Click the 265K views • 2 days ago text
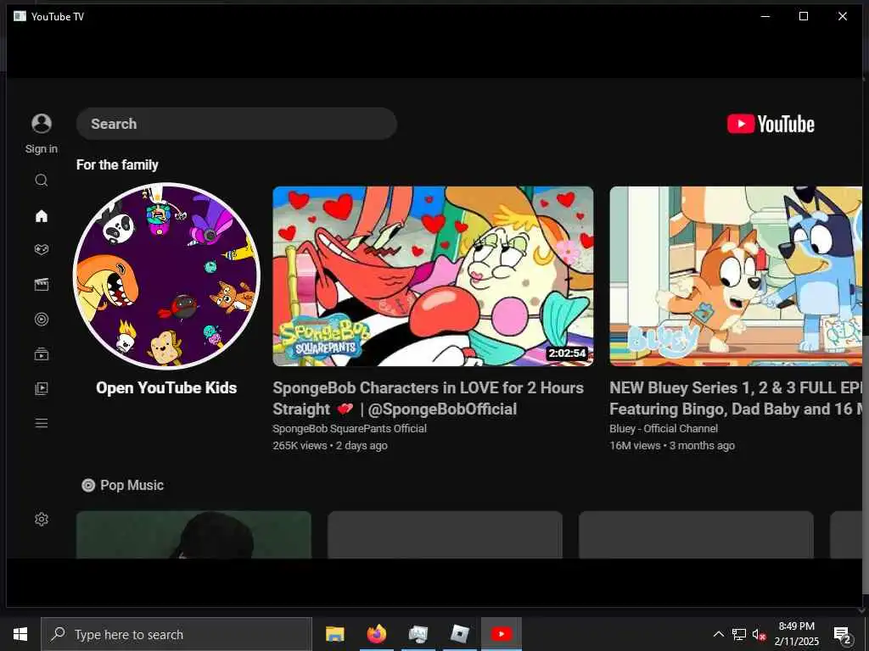The height and width of the screenshot is (651, 869). (330, 446)
